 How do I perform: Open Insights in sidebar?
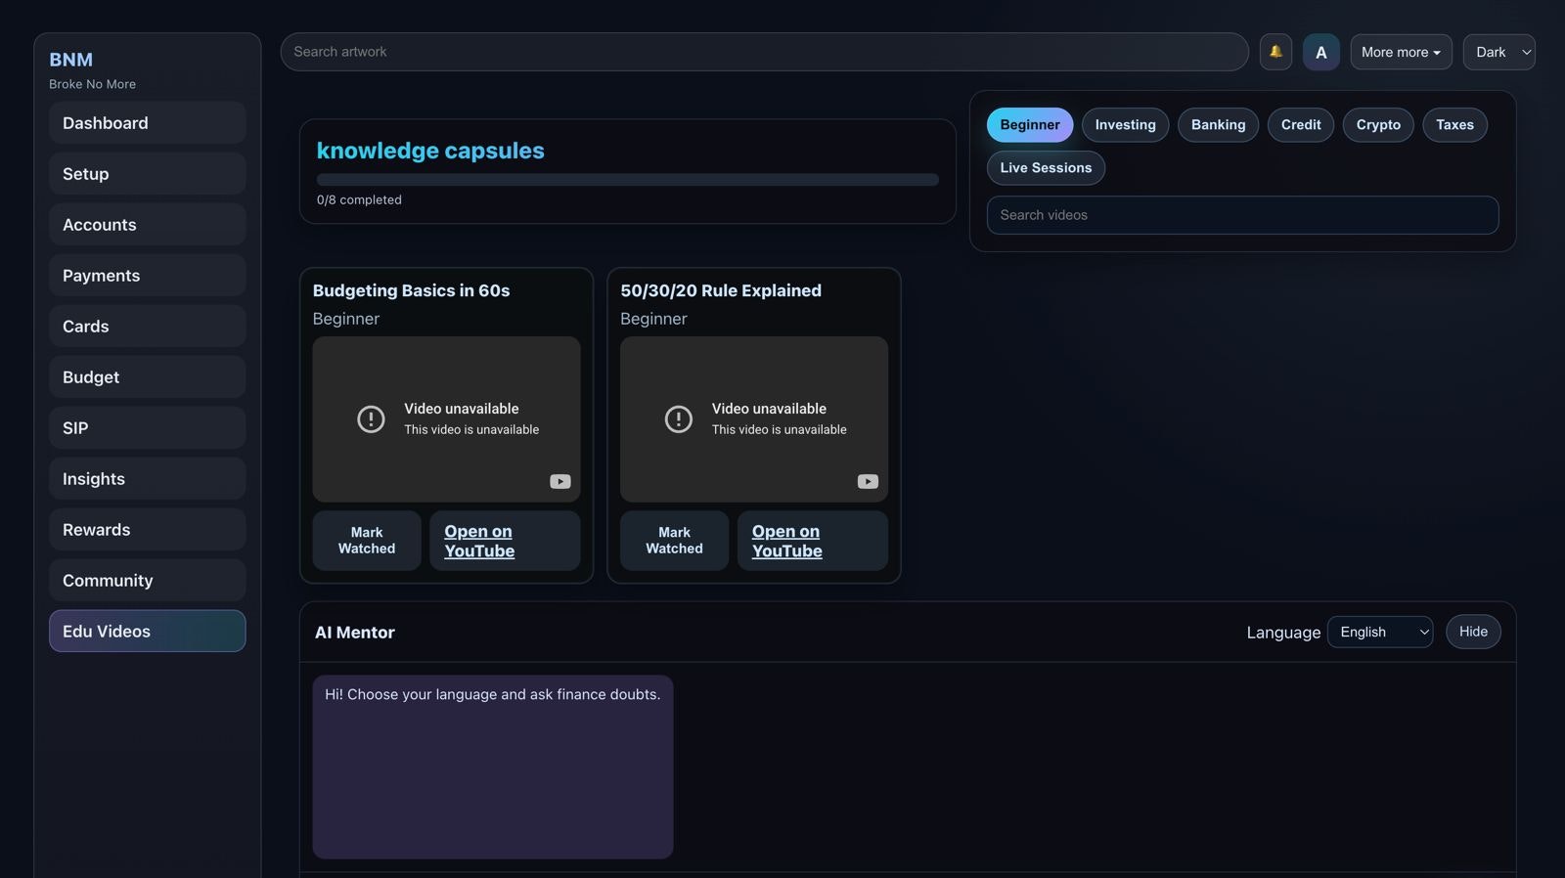147,478
